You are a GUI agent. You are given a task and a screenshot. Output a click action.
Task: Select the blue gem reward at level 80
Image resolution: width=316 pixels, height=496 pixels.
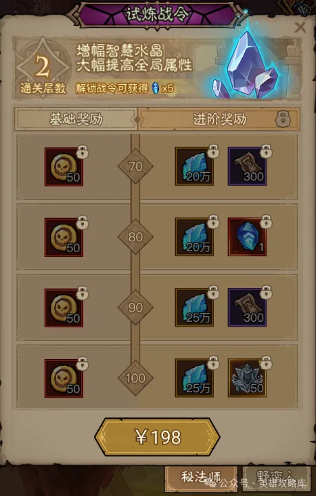(247, 236)
